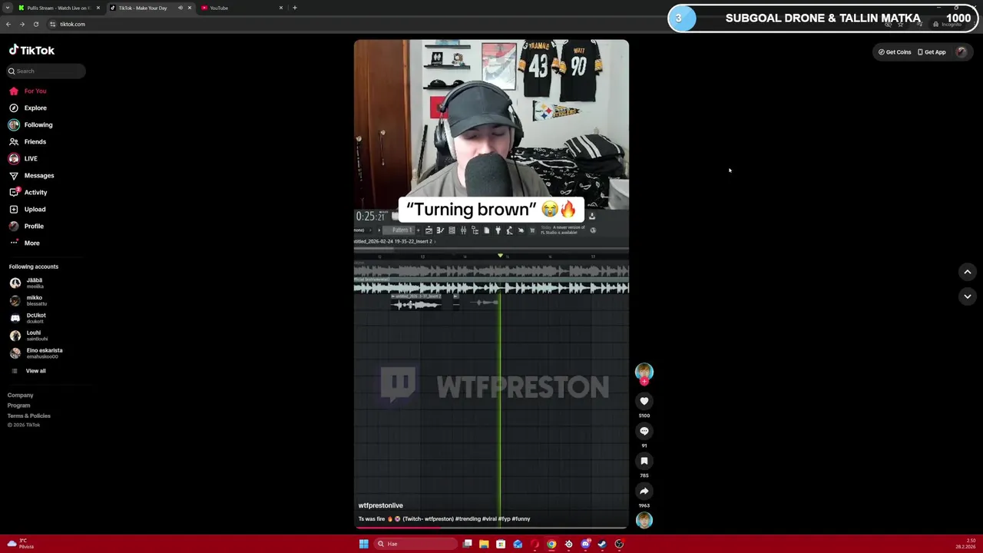Click the taskbar Hae search box
The image size is (983, 553).
pyautogui.click(x=415, y=544)
